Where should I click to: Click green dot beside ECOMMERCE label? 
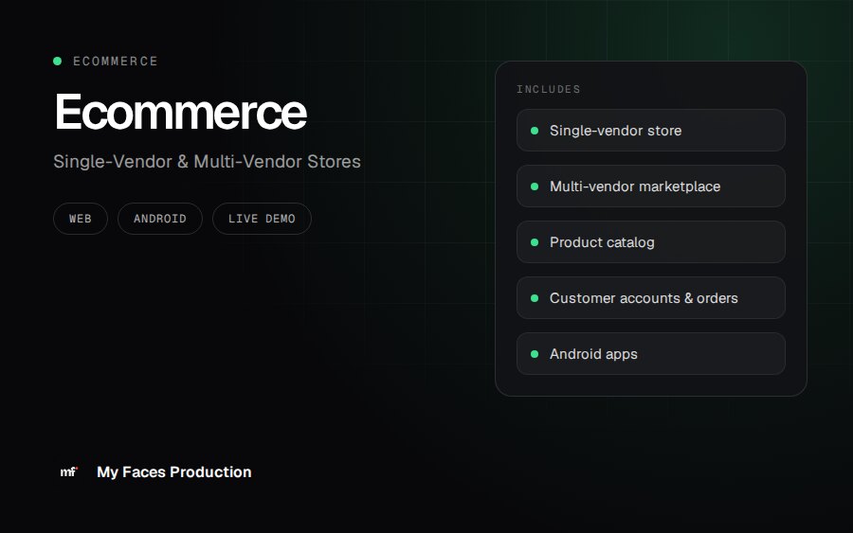pyautogui.click(x=57, y=61)
